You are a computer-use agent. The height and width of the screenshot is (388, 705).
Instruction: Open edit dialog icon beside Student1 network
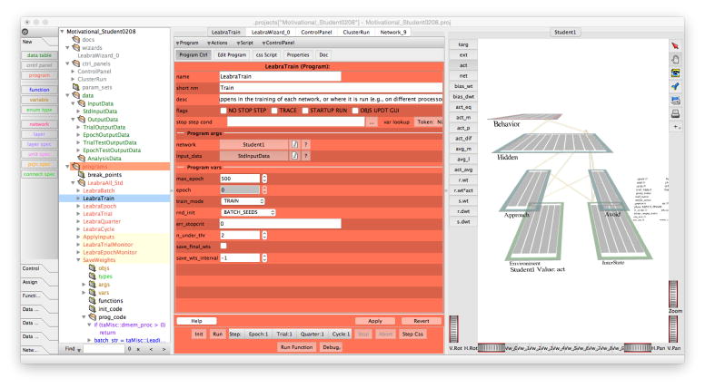click(x=294, y=144)
